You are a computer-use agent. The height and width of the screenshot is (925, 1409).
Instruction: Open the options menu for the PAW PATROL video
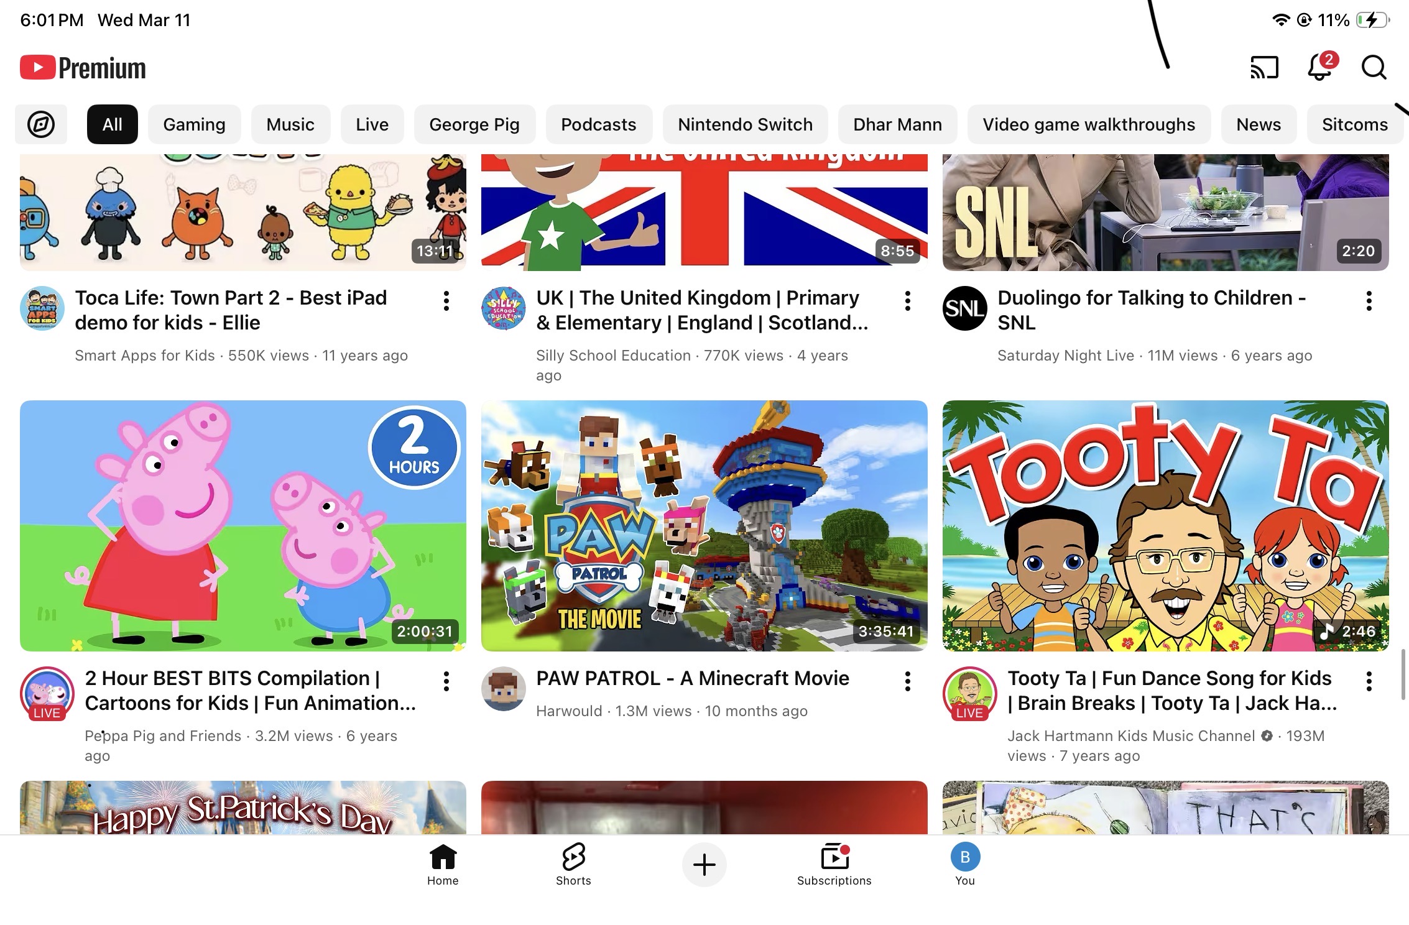pos(908,681)
